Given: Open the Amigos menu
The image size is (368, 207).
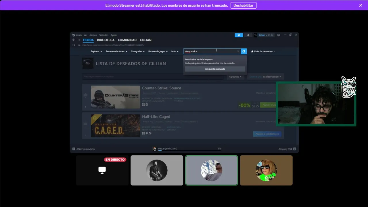Looking at the screenshot, I should coord(93,35).
